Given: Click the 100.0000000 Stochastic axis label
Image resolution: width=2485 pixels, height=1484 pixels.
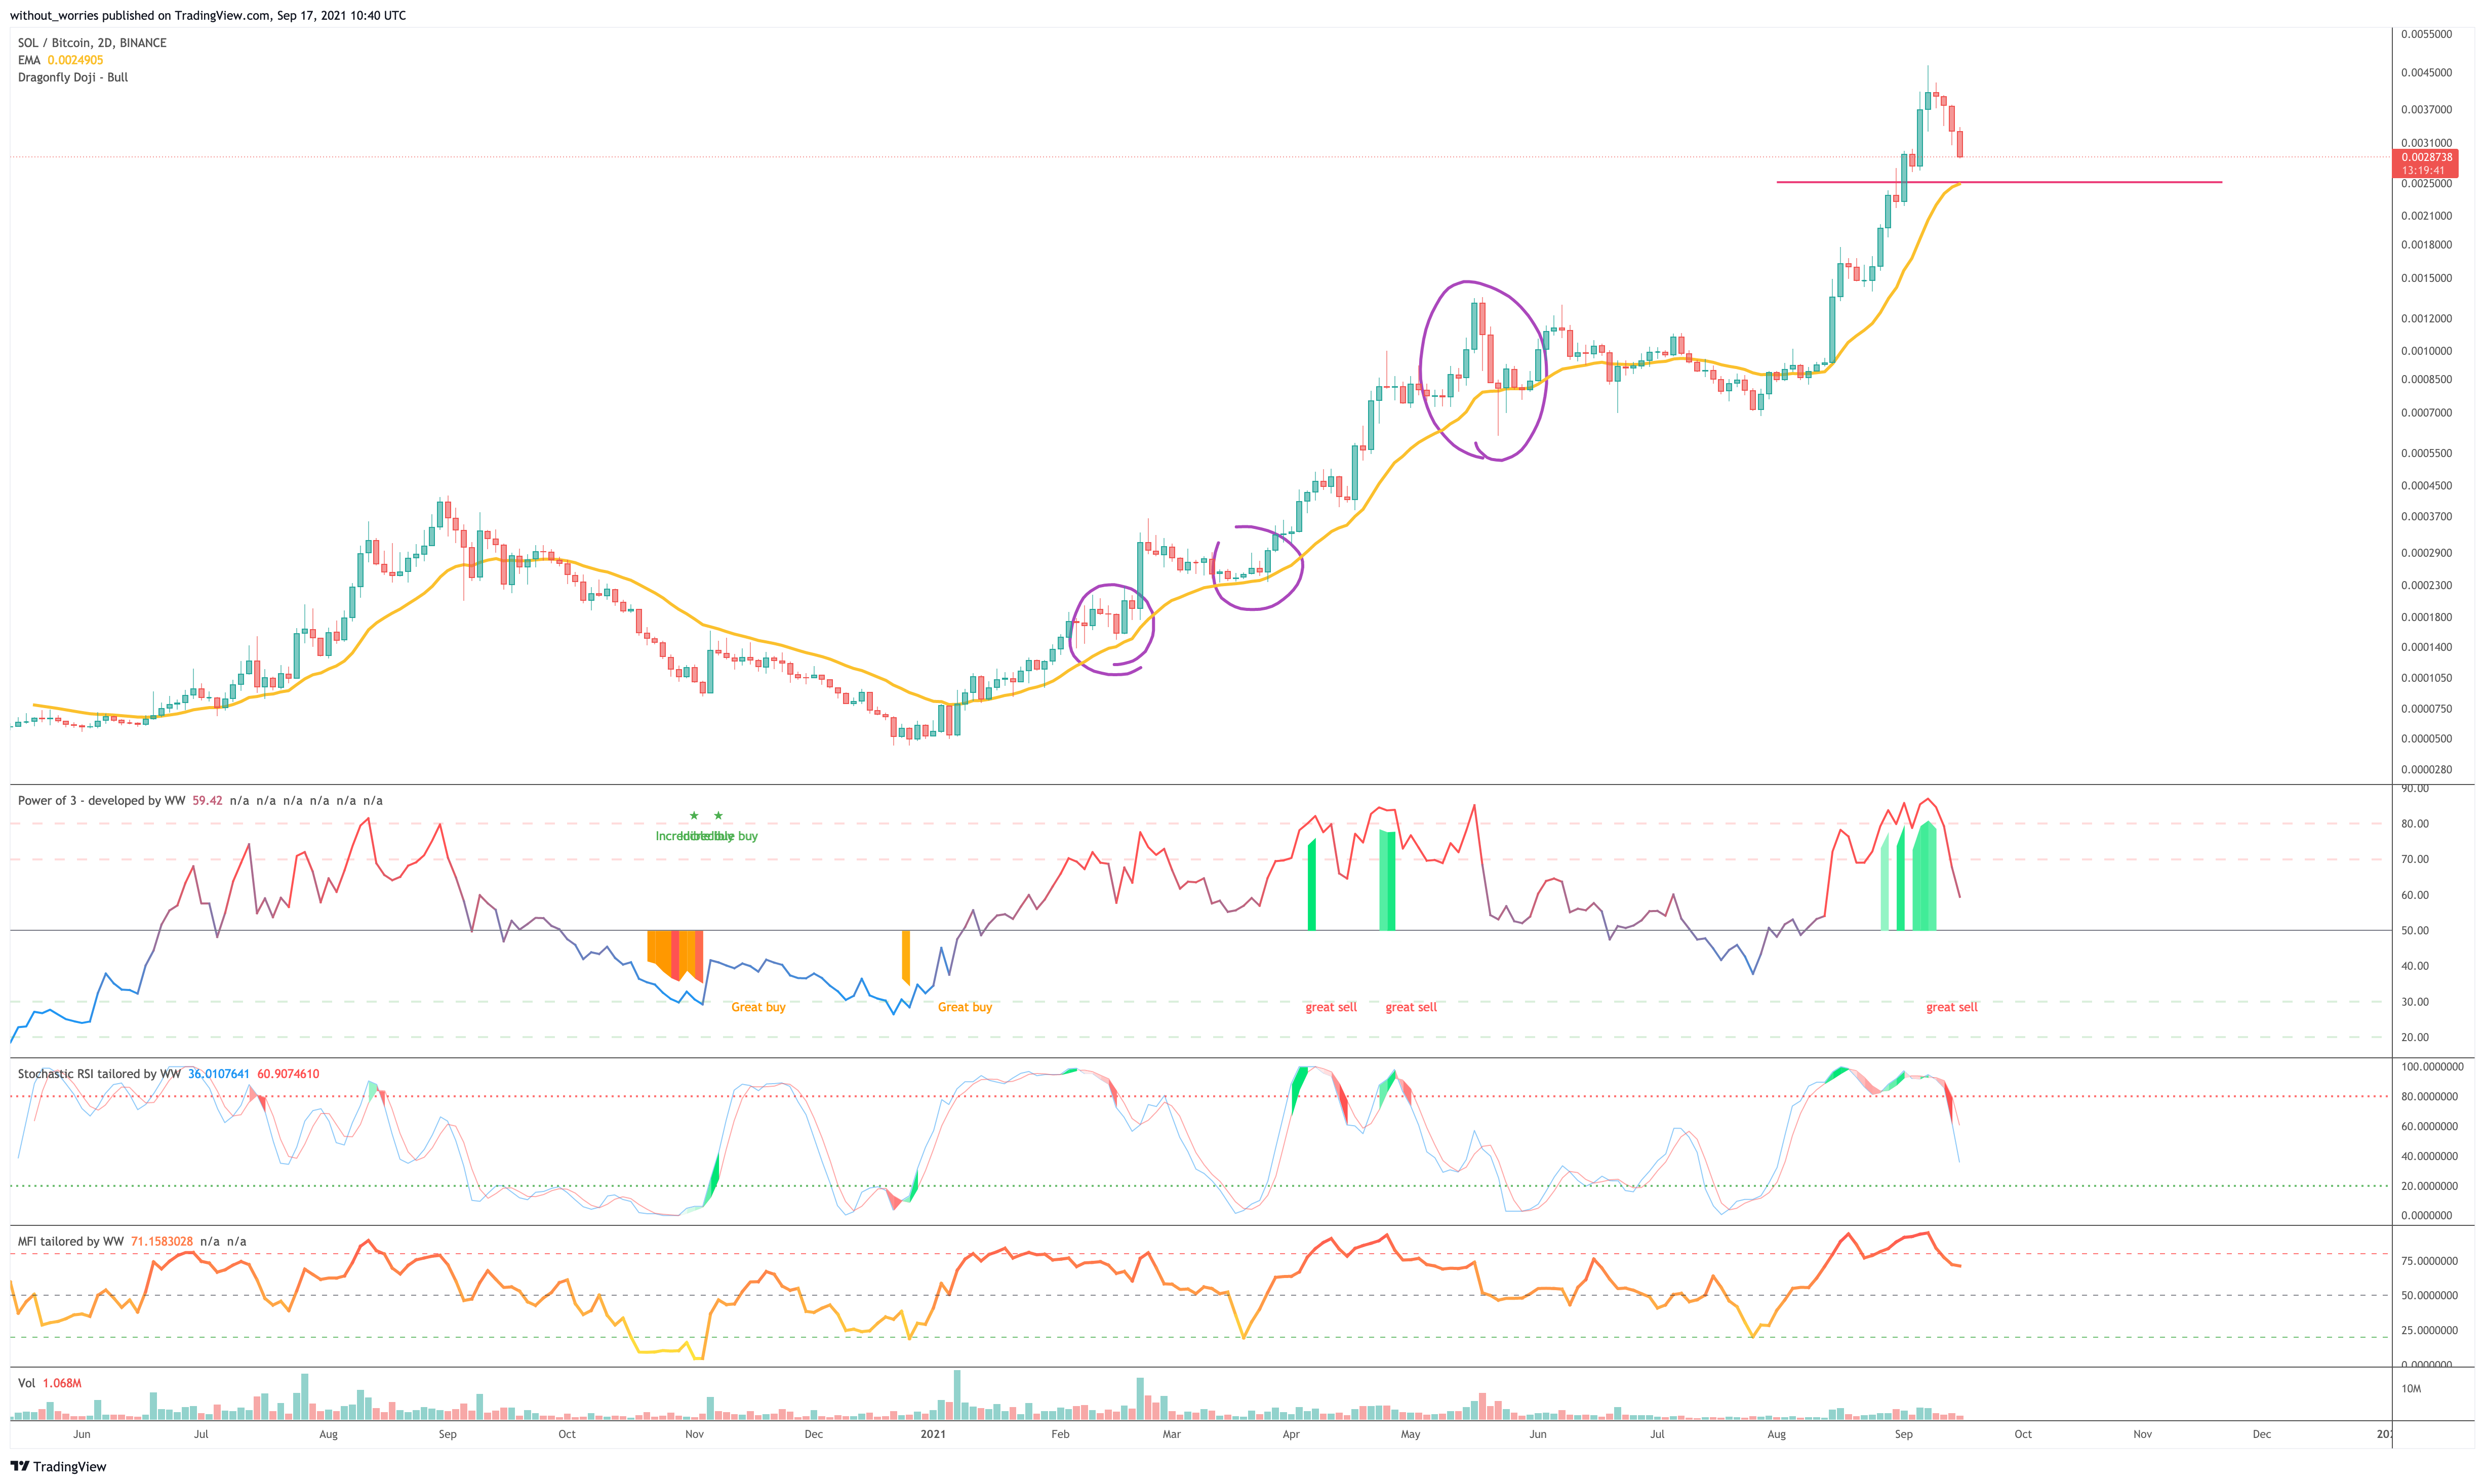Looking at the screenshot, I should coord(2432,1067).
